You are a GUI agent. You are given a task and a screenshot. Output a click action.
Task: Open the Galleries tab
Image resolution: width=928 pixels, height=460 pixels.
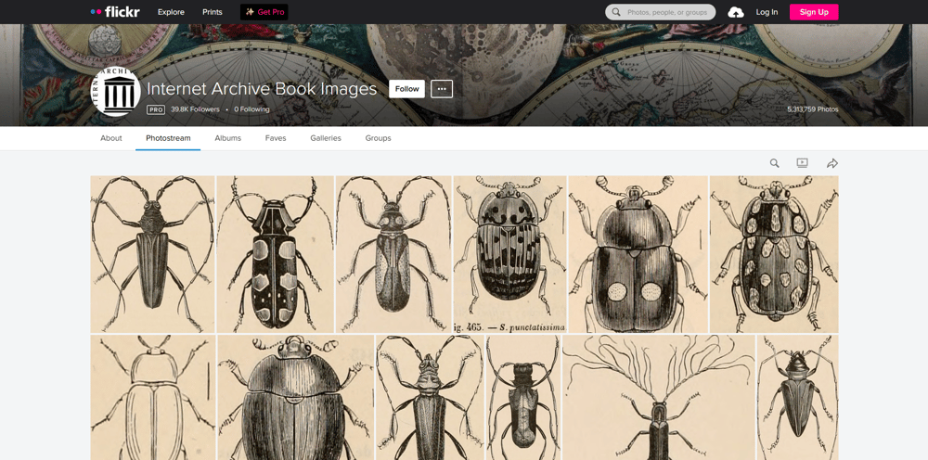tap(326, 138)
